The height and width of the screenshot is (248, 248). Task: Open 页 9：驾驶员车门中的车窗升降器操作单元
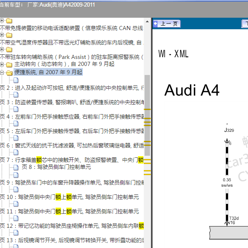[72, 182]
